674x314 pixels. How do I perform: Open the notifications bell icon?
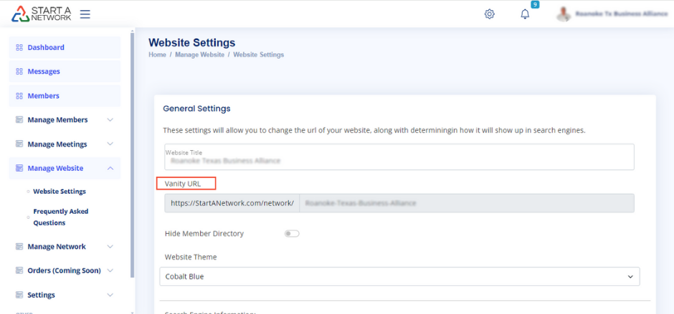[x=525, y=14]
